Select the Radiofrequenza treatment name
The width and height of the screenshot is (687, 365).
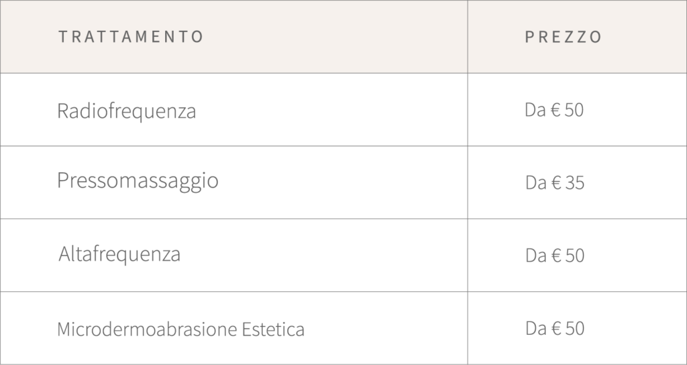[x=127, y=111]
